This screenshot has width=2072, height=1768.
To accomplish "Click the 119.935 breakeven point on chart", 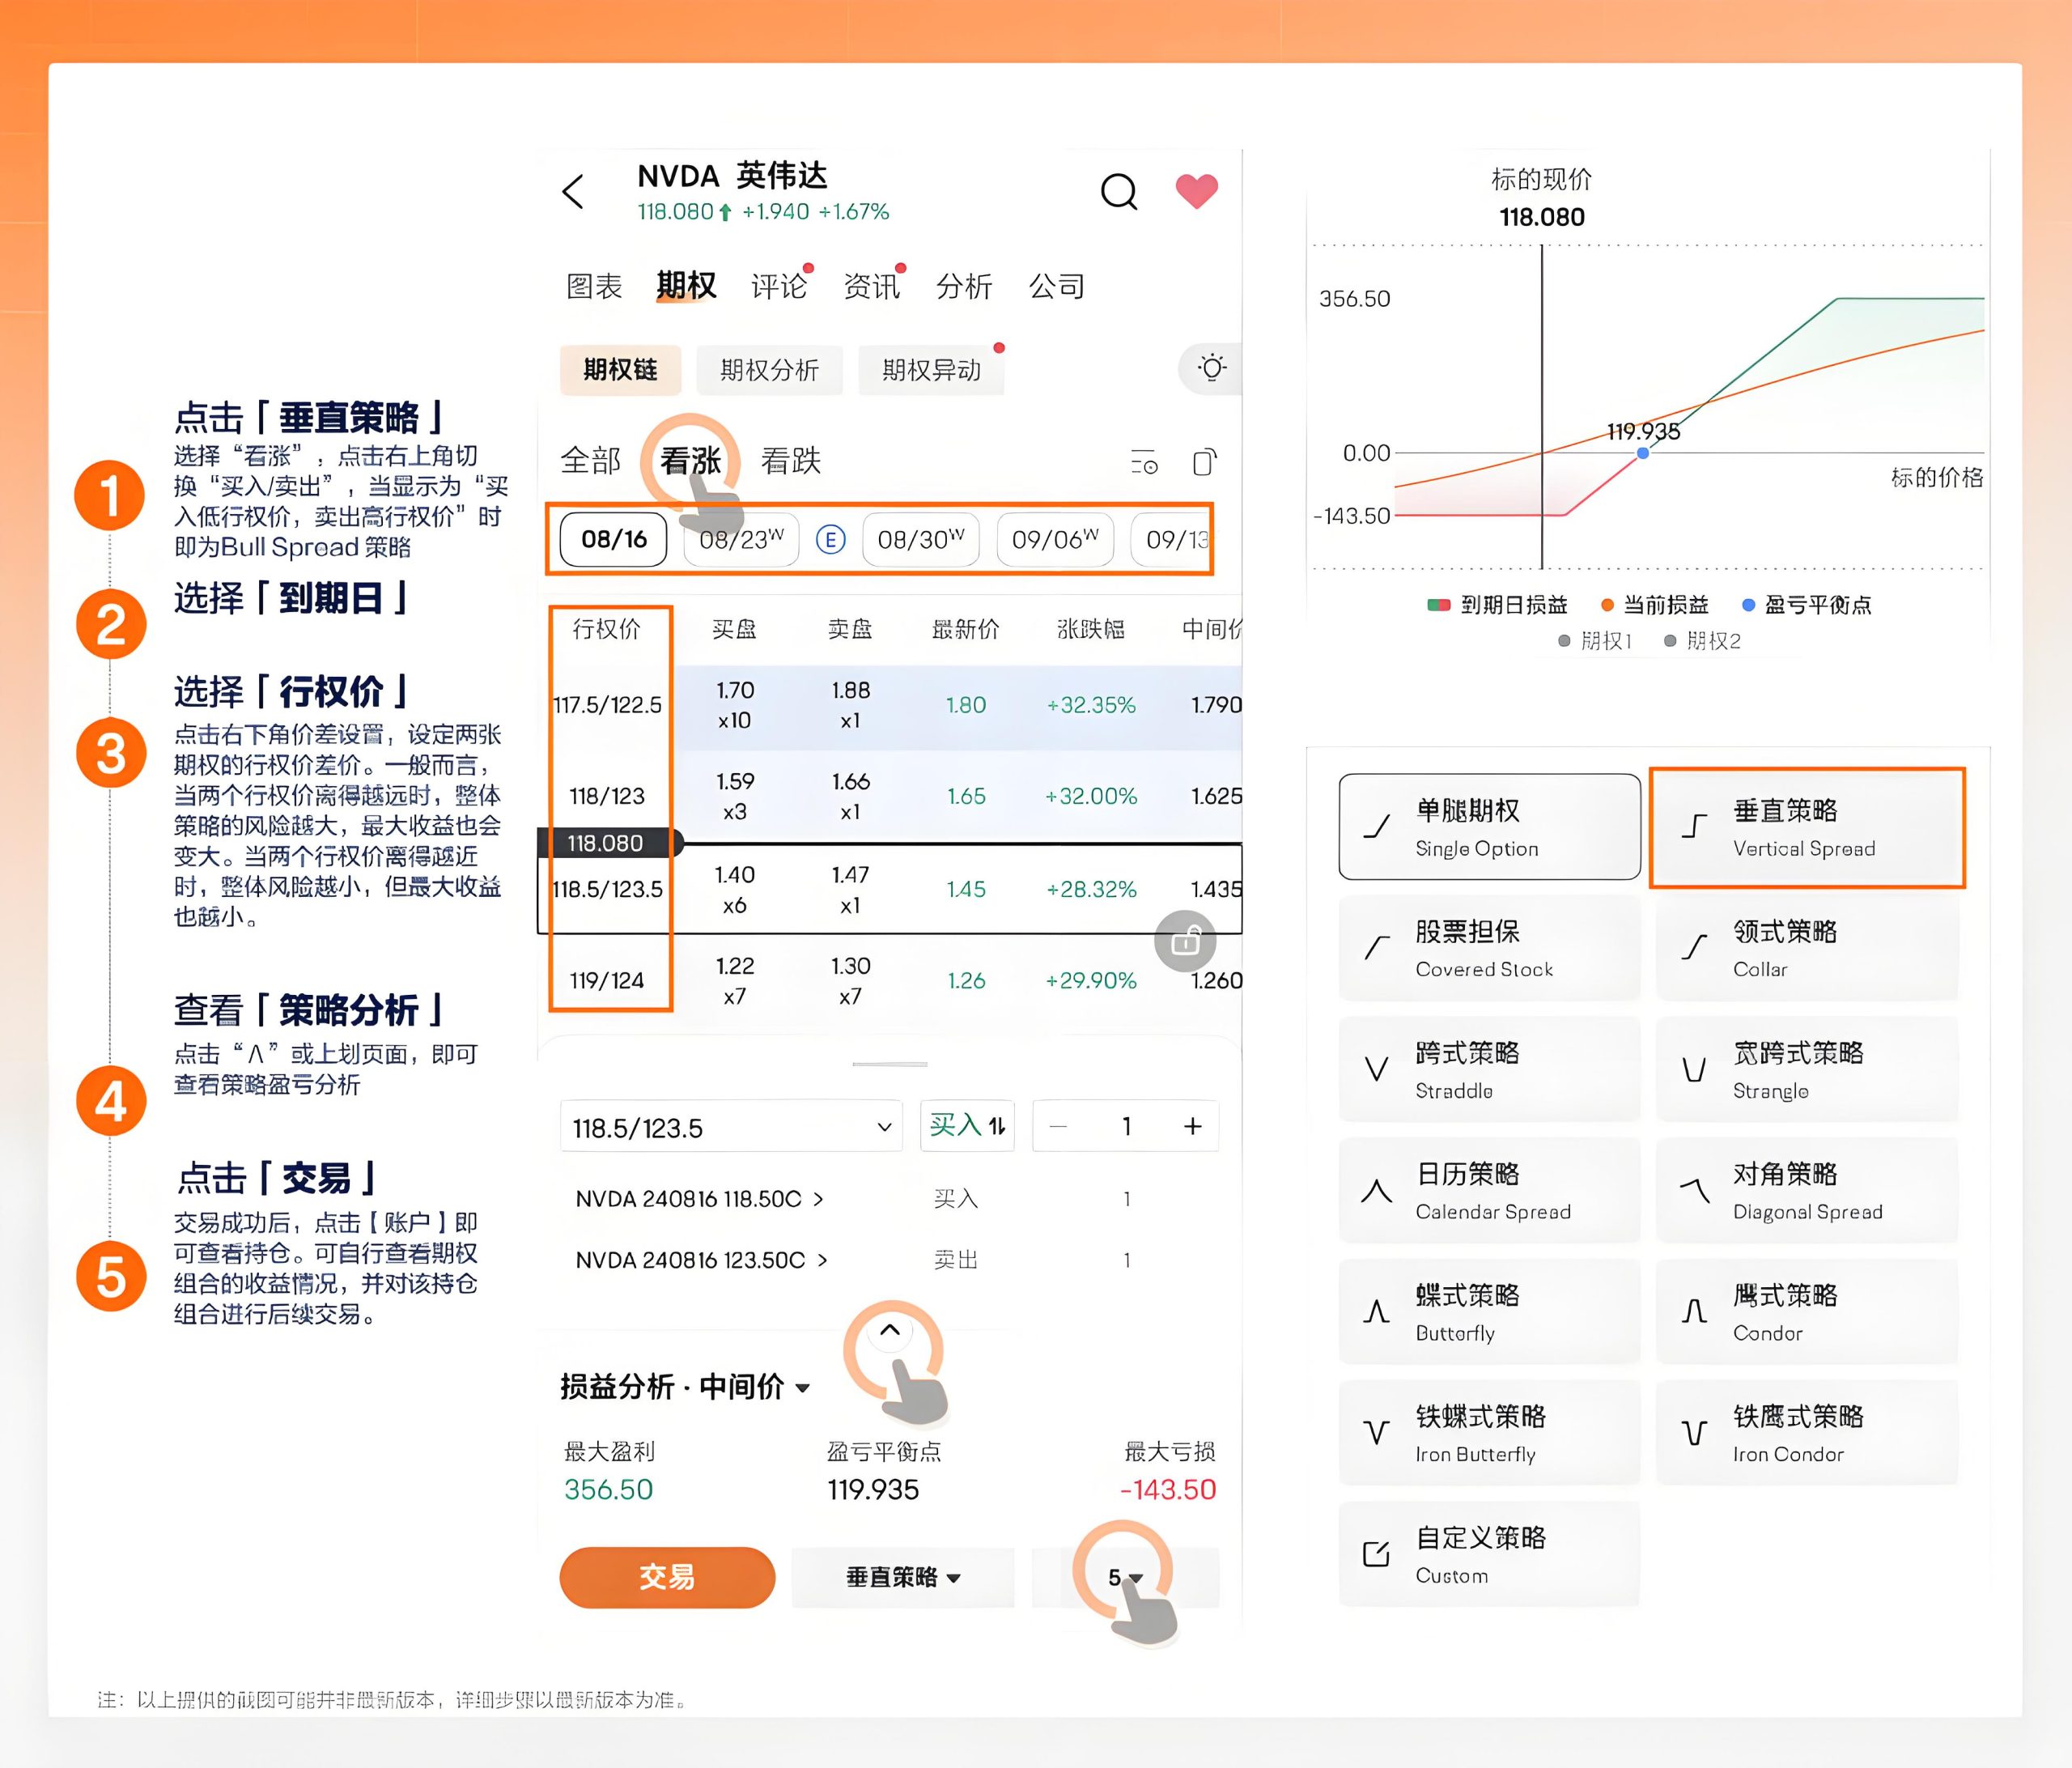I will pos(1643,453).
